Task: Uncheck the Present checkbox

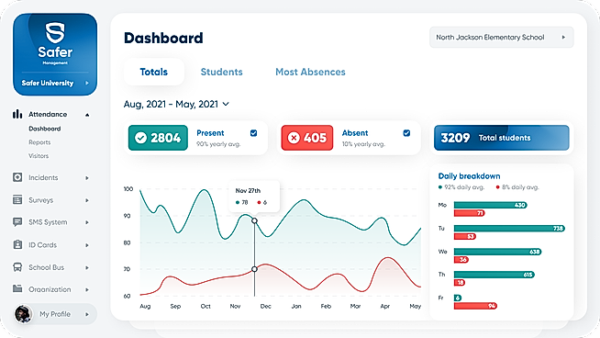Action: coord(254,133)
